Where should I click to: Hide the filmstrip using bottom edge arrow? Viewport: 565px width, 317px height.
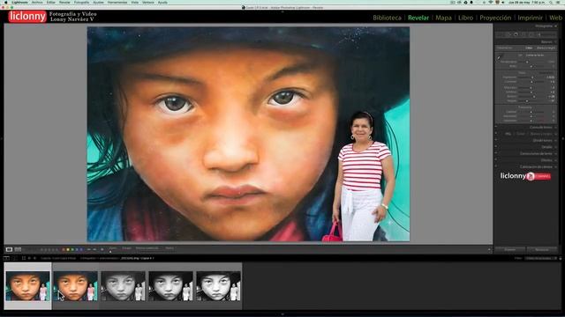point(282,314)
